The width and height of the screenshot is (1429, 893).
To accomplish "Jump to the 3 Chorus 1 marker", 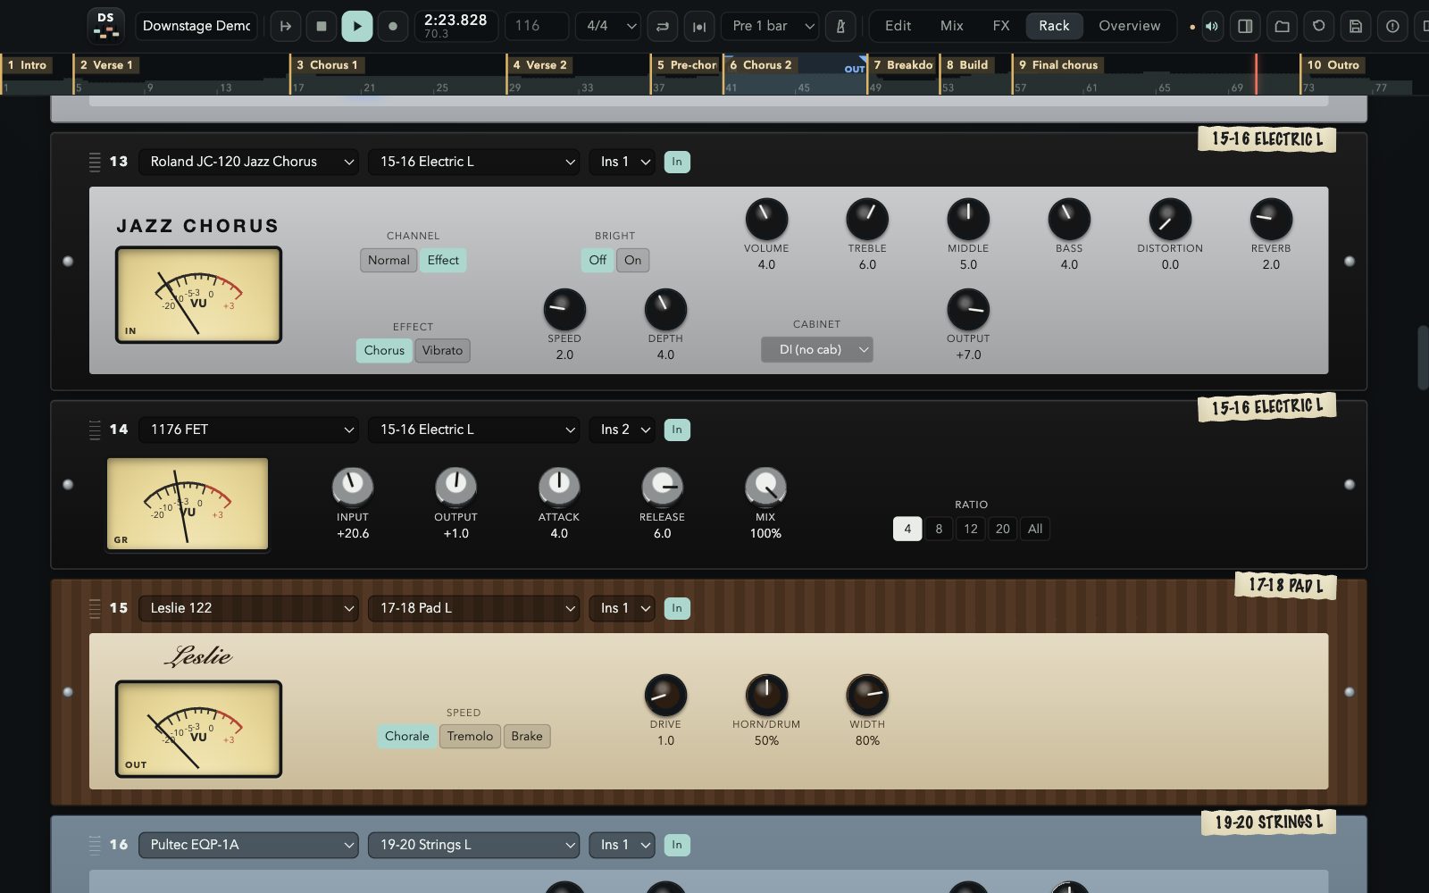I will pos(326,65).
